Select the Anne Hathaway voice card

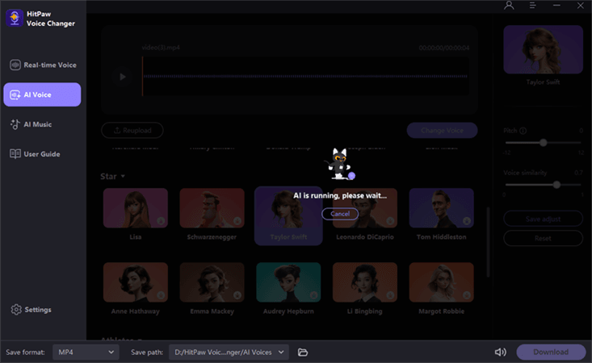136,289
